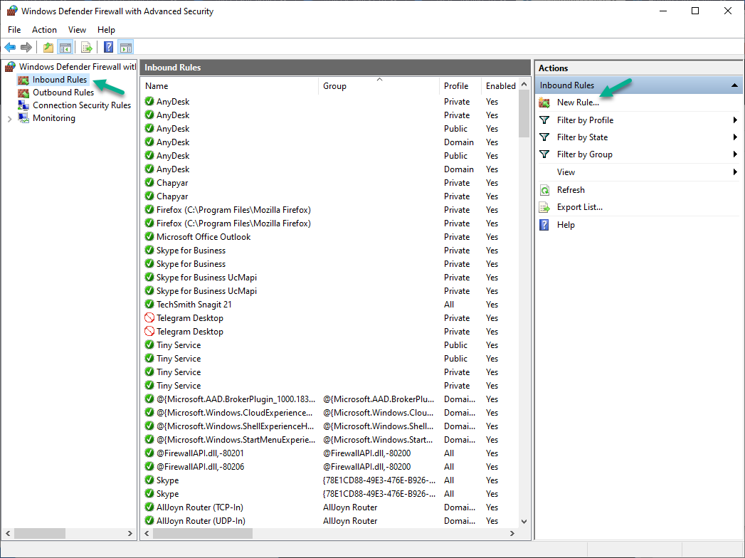Expand the Monitoring tree node
The width and height of the screenshot is (745, 558).
pyautogui.click(x=9, y=119)
